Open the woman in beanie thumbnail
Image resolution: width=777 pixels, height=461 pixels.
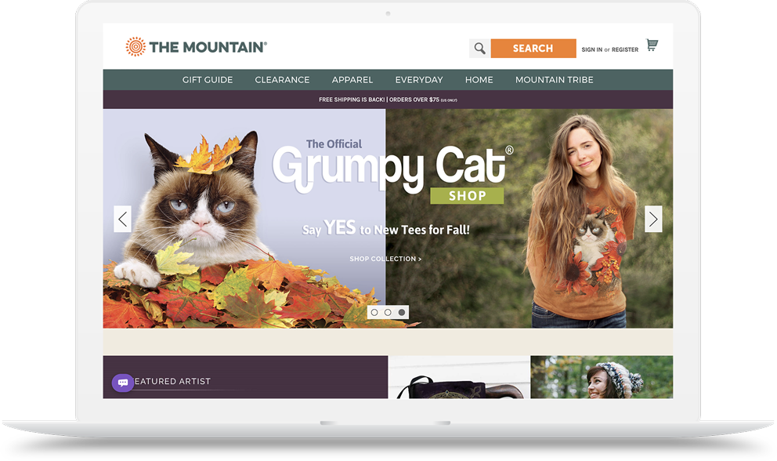click(602, 377)
